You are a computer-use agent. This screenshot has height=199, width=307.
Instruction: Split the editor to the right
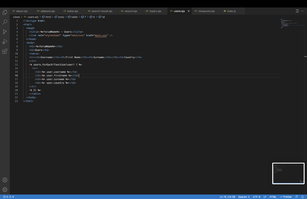tap(297, 11)
